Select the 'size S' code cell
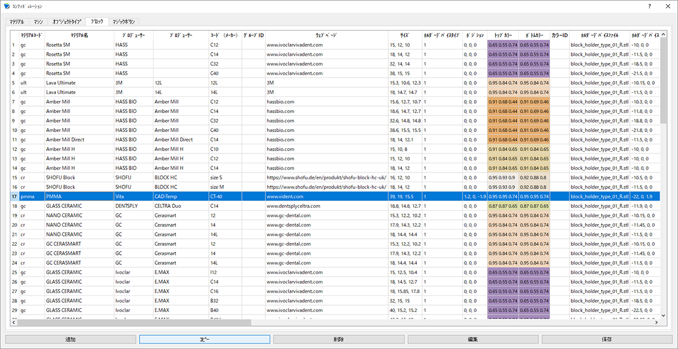Screen dimensions: 678x349 coord(225,178)
